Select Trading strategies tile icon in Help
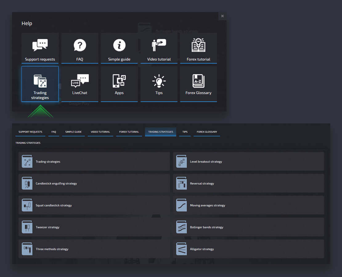 (40, 81)
